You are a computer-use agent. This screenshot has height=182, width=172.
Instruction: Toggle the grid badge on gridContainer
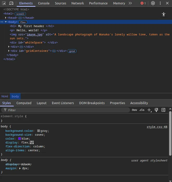72,51
